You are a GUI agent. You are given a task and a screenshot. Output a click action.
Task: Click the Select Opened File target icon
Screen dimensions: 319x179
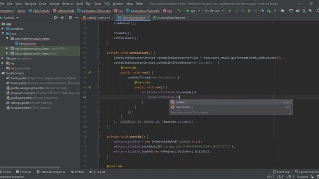coord(55,18)
